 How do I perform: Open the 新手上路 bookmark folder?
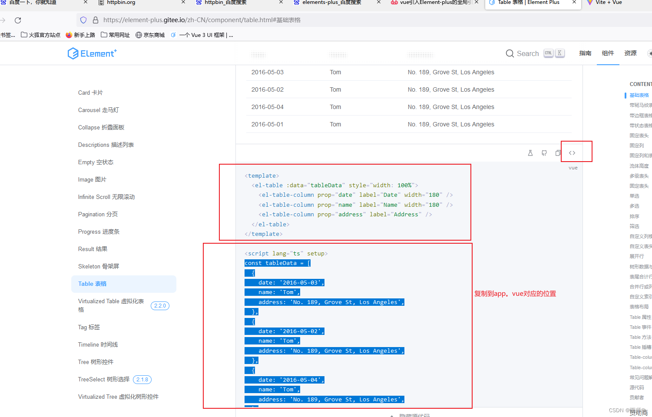point(84,35)
